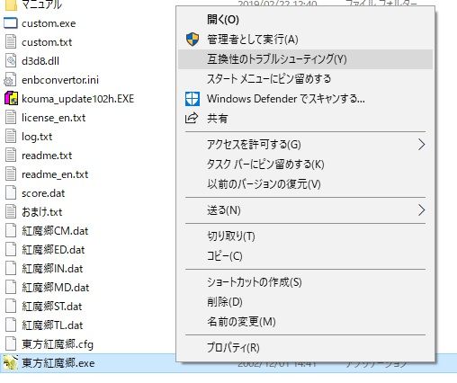
Task: Click the score.dat file icon
Action: click(11, 193)
